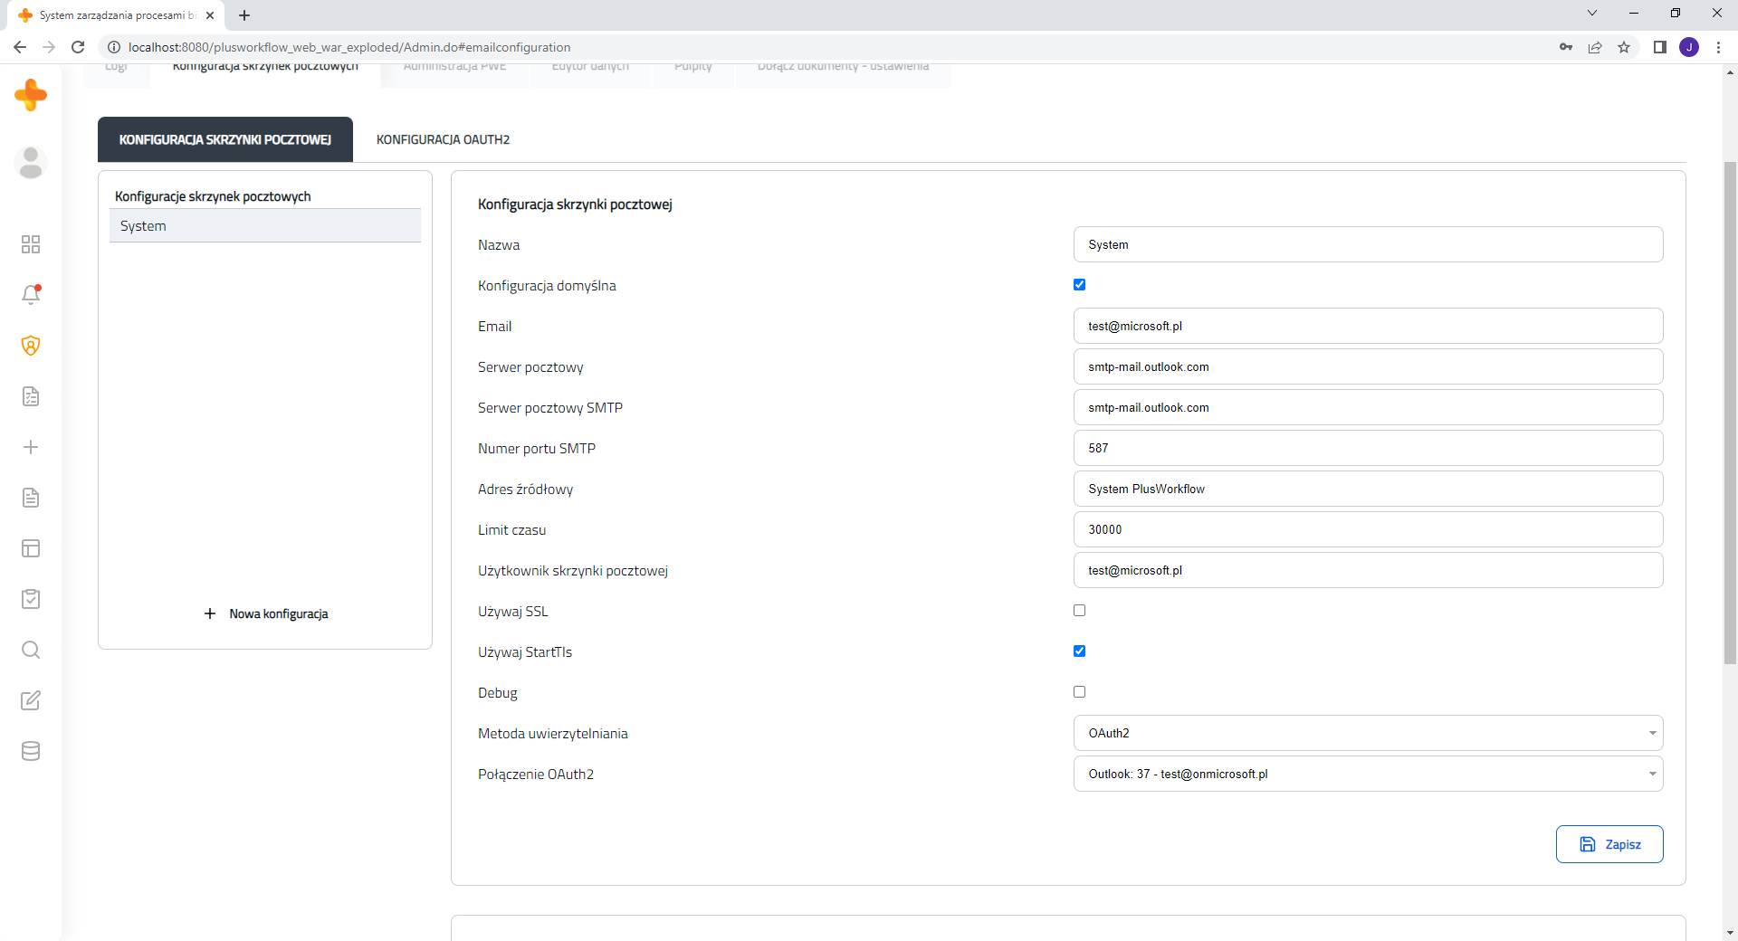
Task: Click the browser address bar URL
Action: 349,47
